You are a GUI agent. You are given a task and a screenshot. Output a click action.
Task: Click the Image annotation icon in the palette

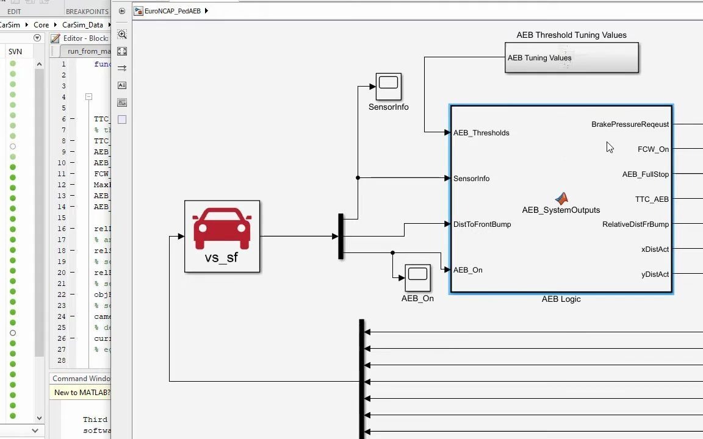click(122, 102)
